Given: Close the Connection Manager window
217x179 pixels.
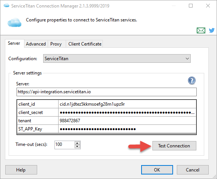Looking at the screenshot, I should click(x=208, y=6).
